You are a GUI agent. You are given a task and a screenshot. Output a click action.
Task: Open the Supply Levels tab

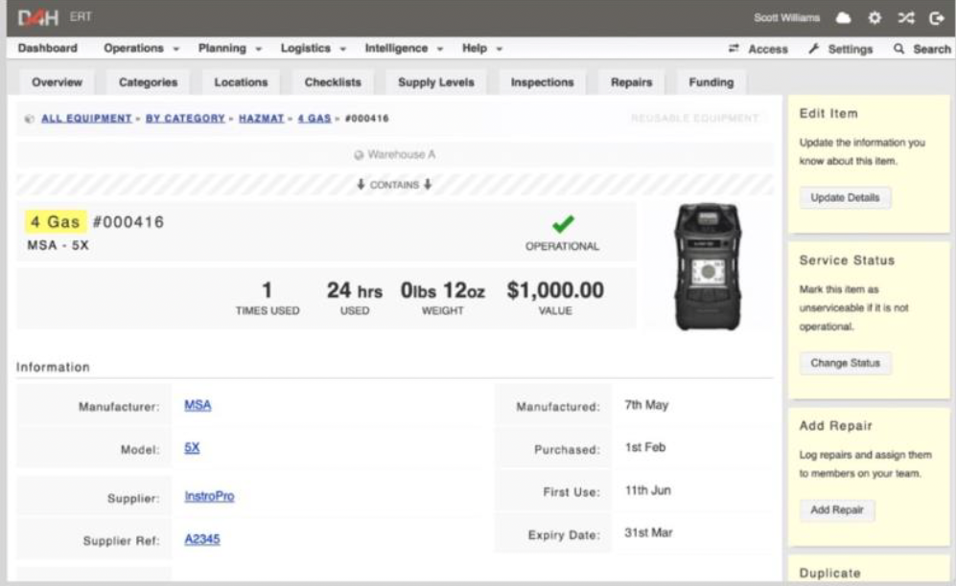tap(436, 82)
